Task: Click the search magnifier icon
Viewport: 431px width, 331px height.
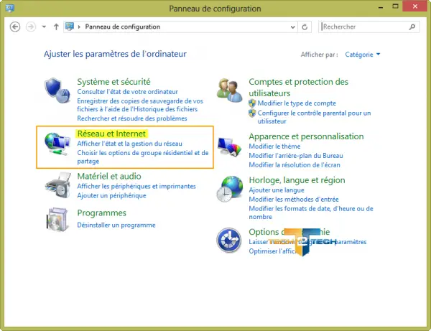Action: 412,27
